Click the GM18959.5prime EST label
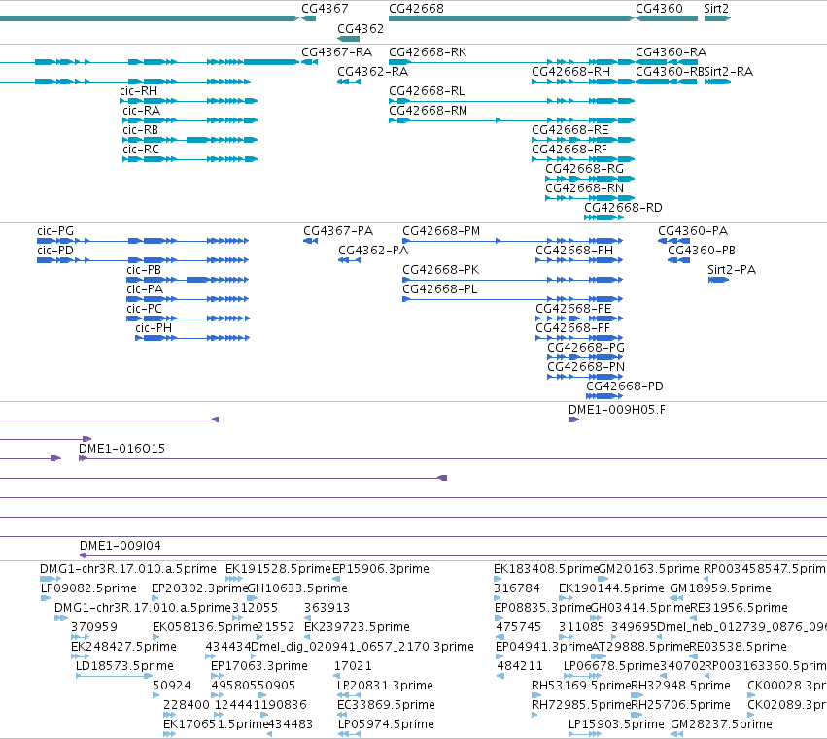 (x=720, y=588)
